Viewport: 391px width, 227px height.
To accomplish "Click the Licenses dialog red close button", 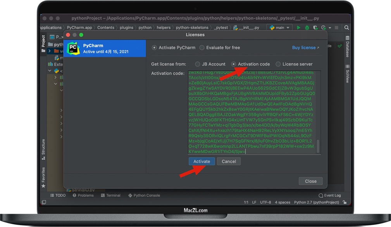I will [68, 35].
